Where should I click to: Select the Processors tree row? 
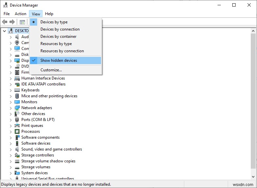31,131
